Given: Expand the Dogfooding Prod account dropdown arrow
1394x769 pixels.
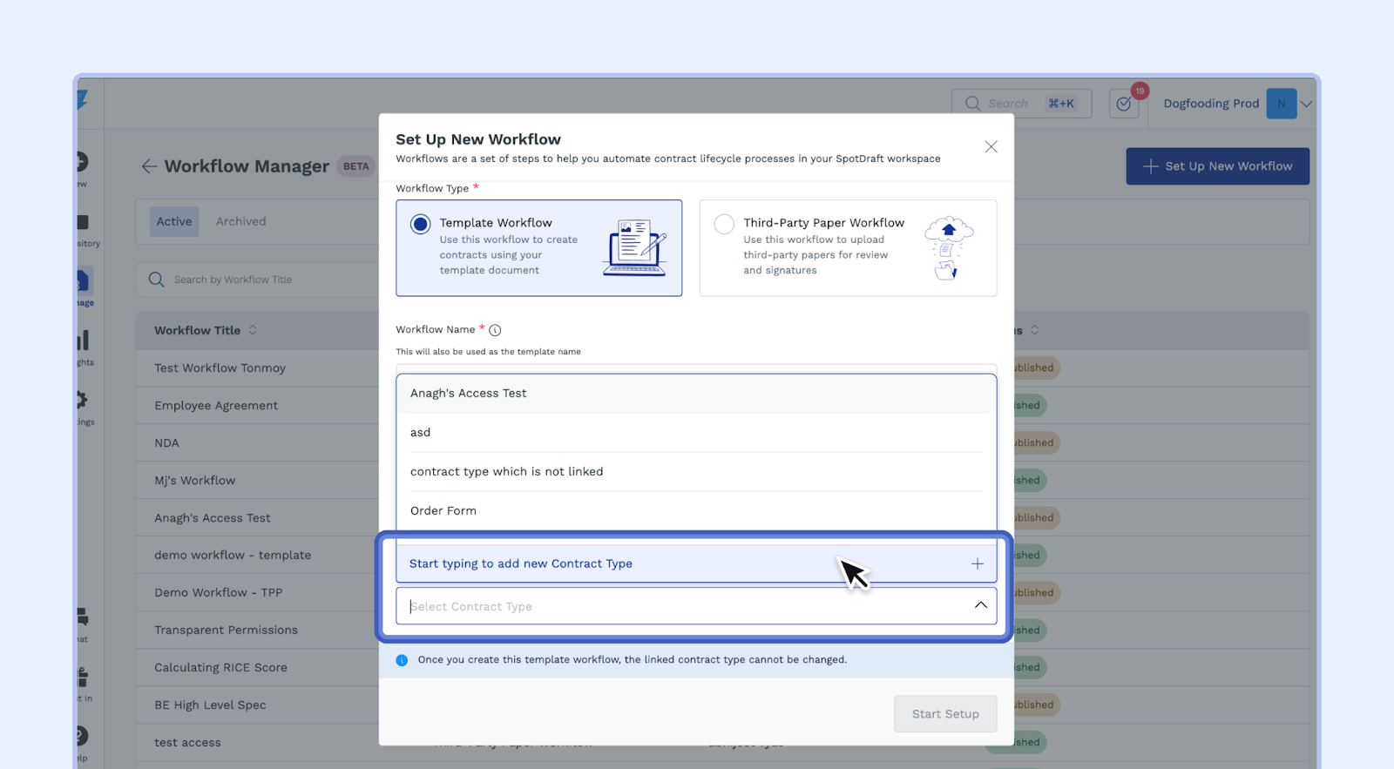Looking at the screenshot, I should (x=1306, y=104).
